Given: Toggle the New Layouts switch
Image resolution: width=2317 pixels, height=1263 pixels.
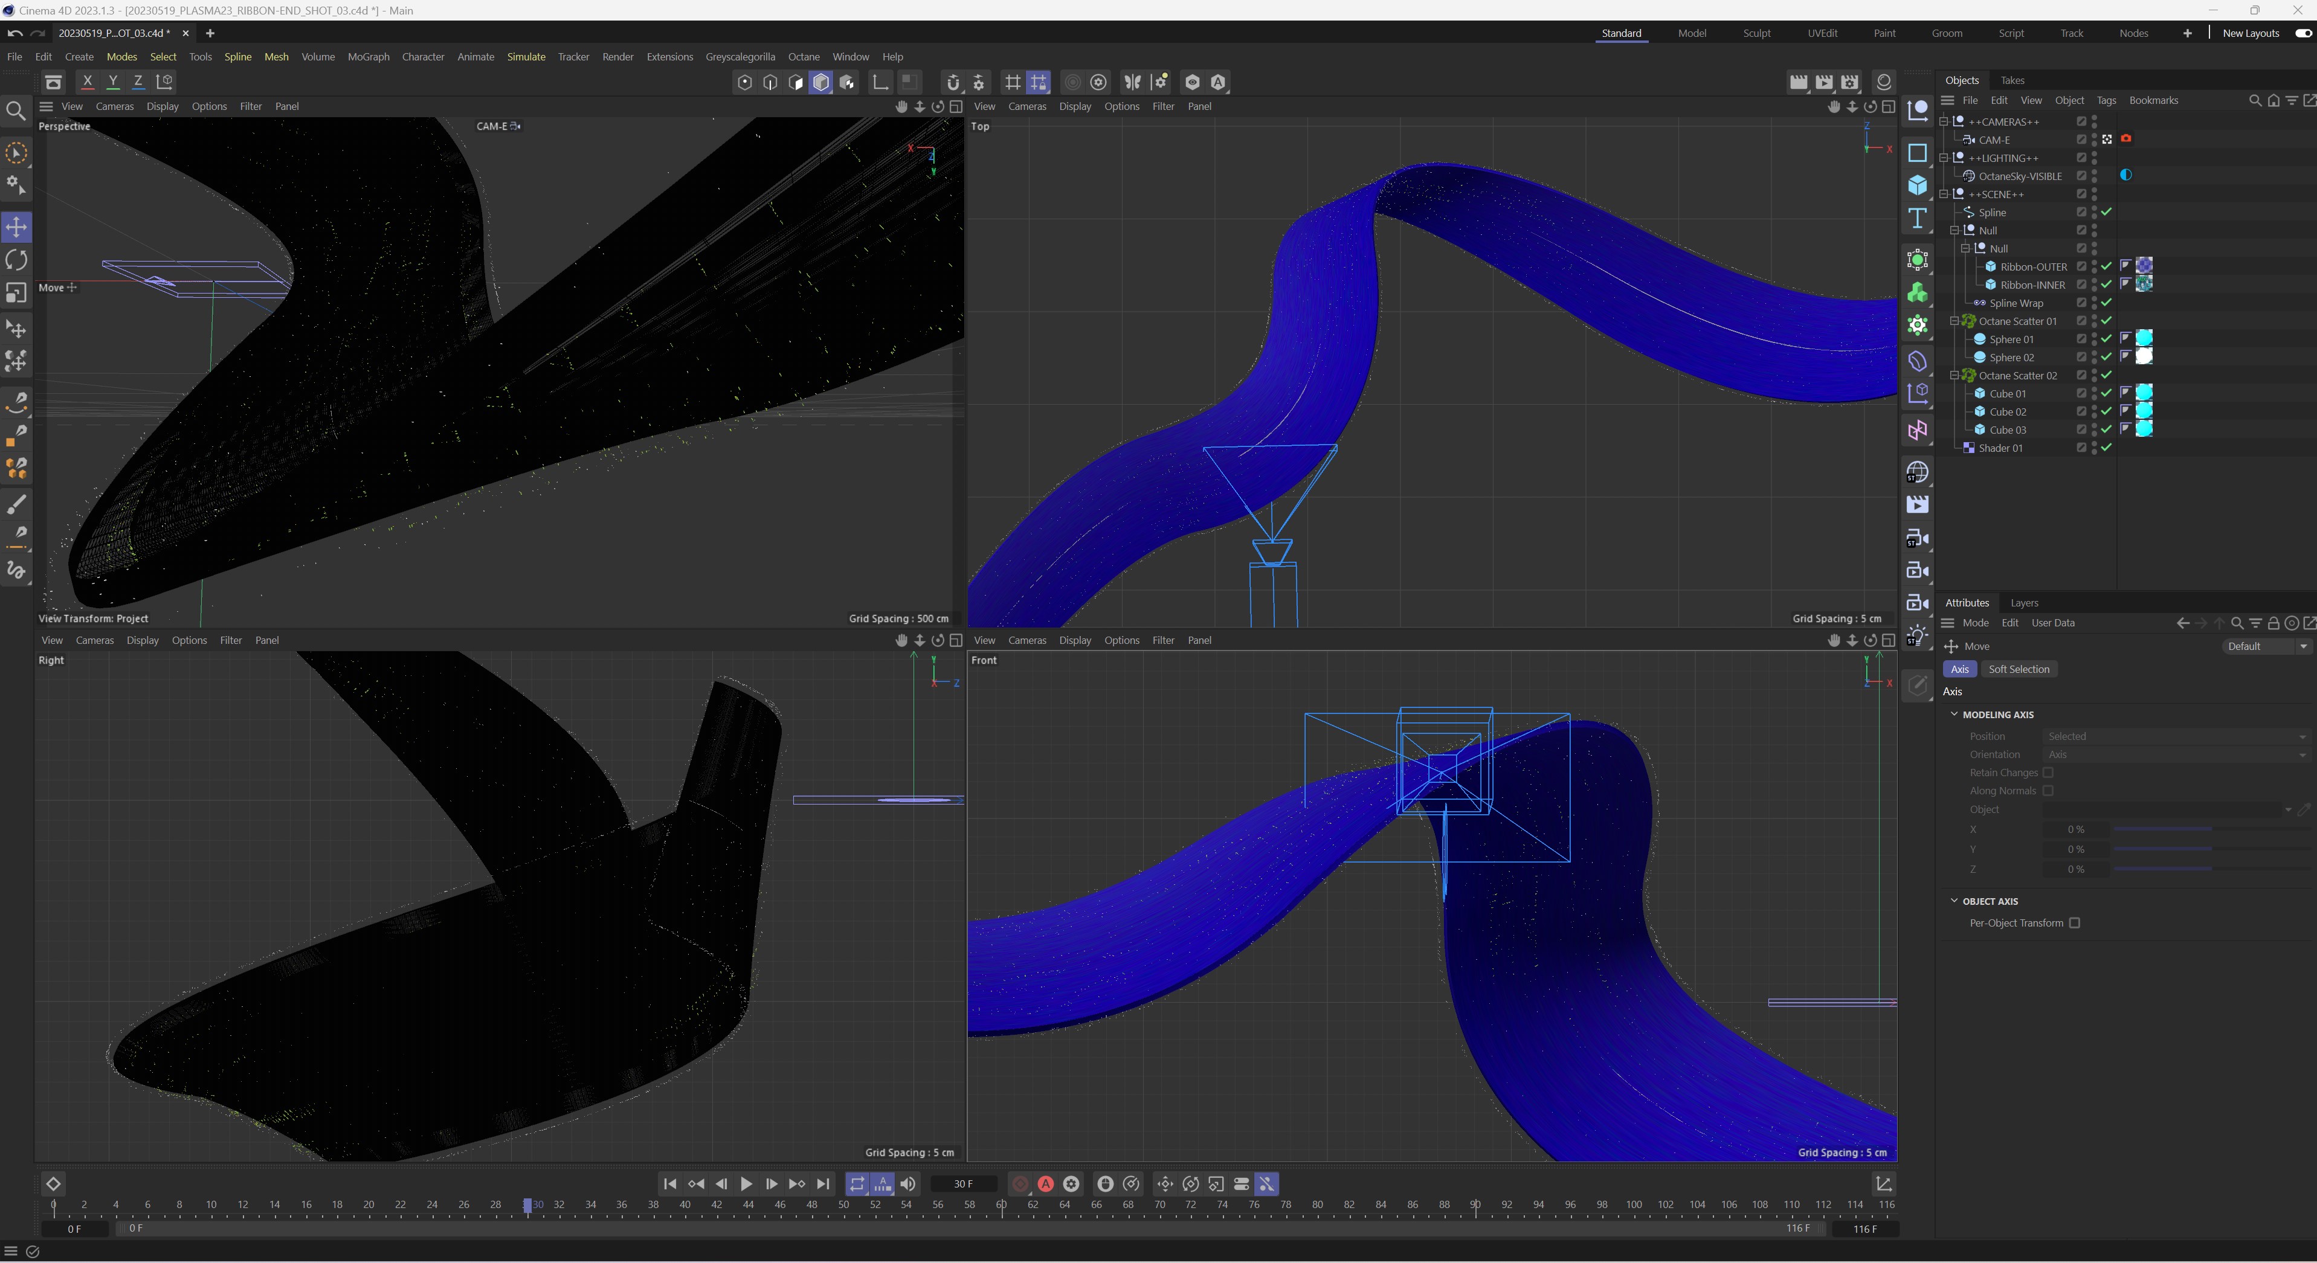Looking at the screenshot, I should (2302, 33).
